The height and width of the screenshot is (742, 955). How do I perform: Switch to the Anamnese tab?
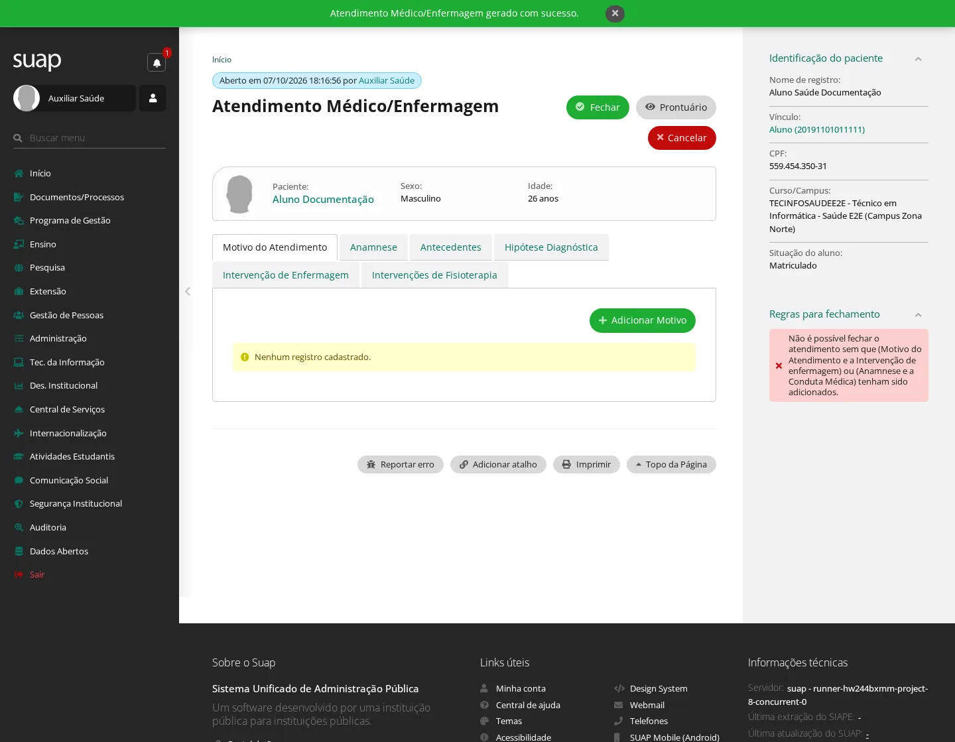click(x=373, y=247)
